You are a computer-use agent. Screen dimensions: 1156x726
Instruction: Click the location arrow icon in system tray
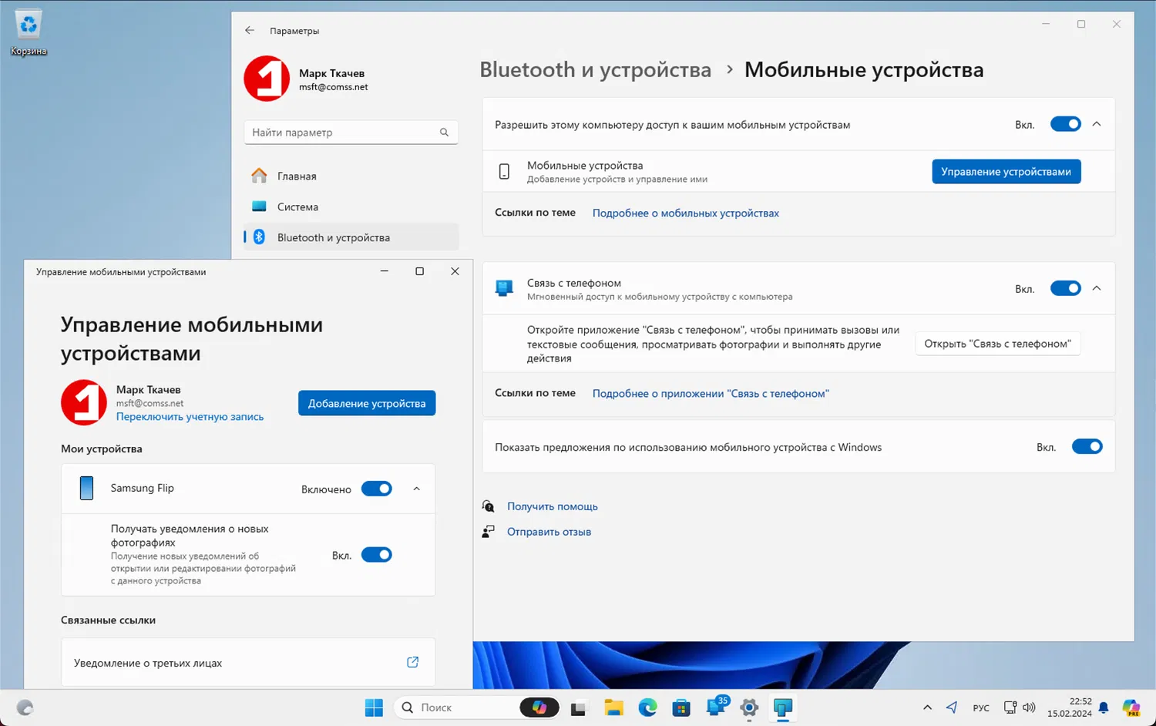952,708
